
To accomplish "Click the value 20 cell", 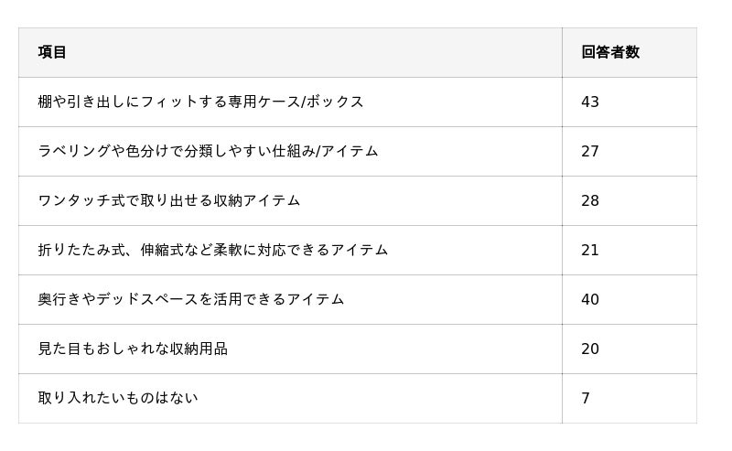I will pyautogui.click(x=590, y=349).
